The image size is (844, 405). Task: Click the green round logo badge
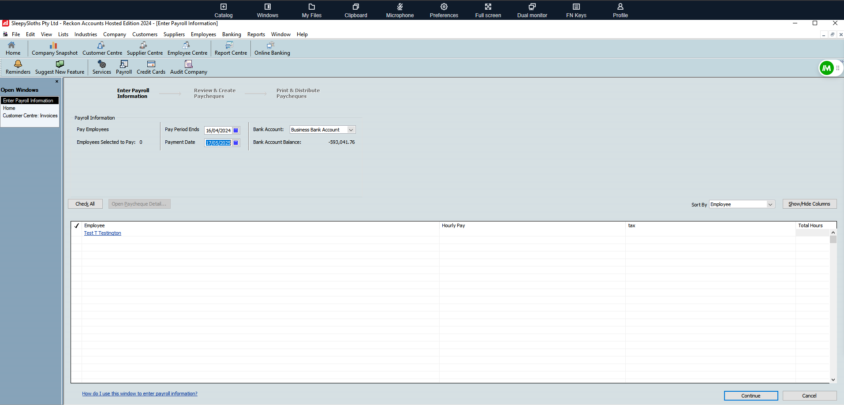[x=827, y=68]
